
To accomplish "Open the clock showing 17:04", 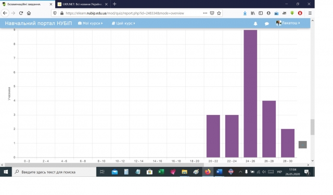I will coord(292,172).
